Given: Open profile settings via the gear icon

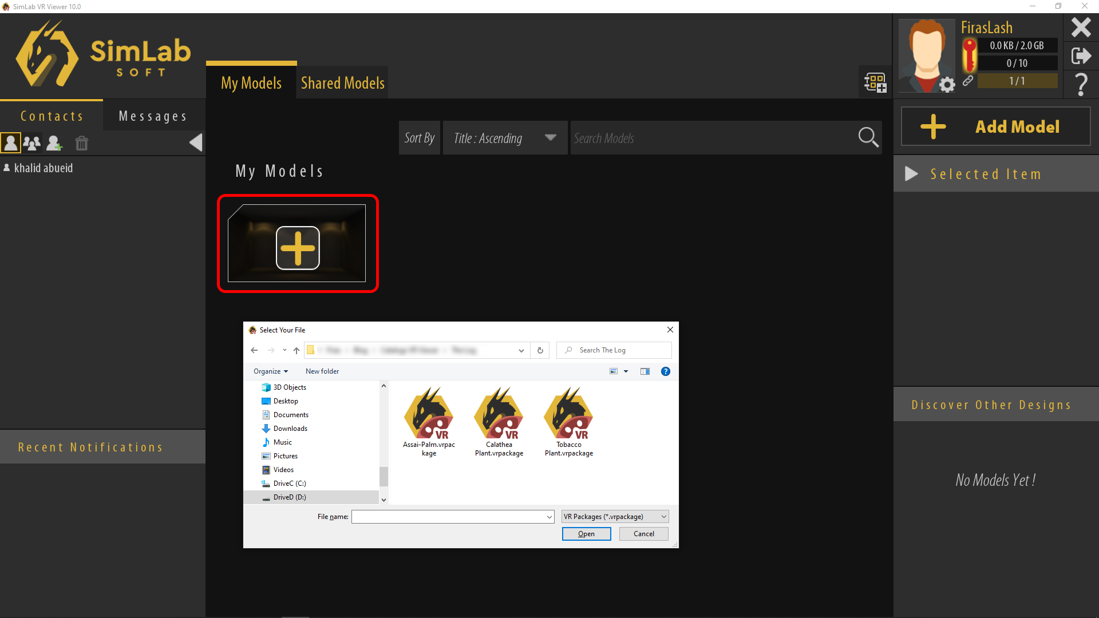Looking at the screenshot, I should 947,84.
